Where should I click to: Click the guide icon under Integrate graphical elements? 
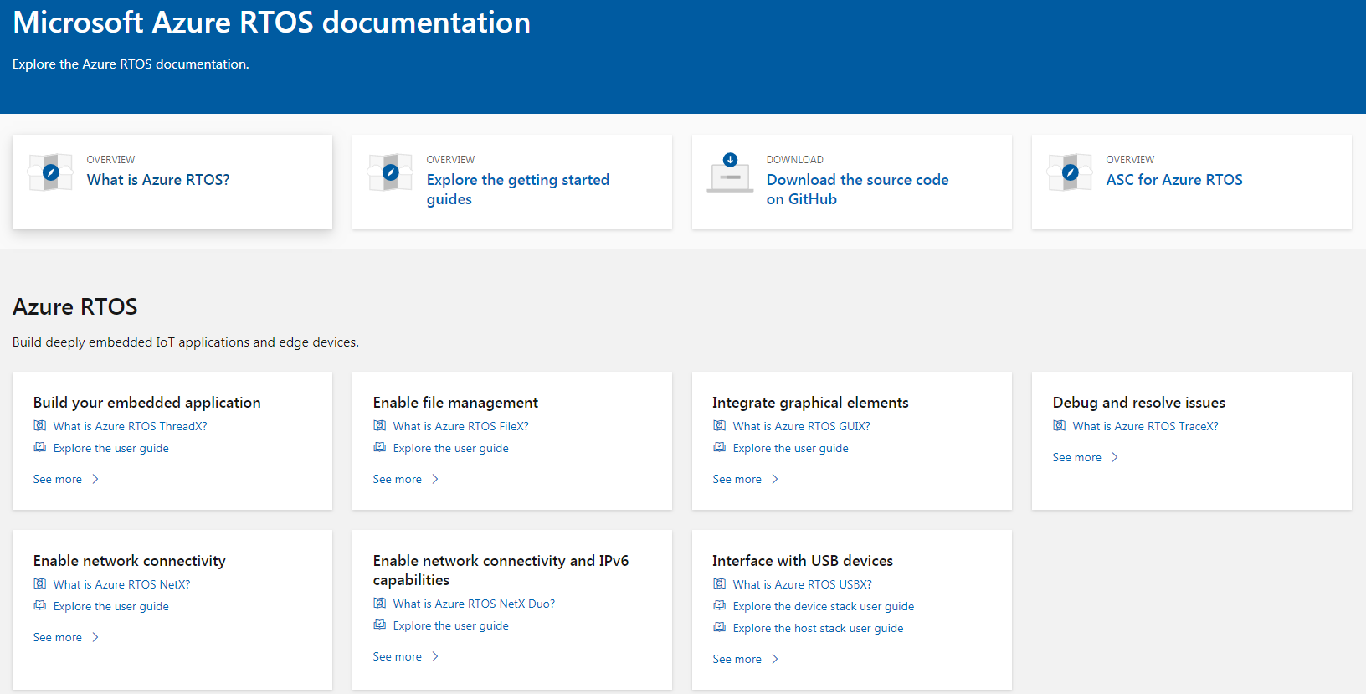point(719,447)
